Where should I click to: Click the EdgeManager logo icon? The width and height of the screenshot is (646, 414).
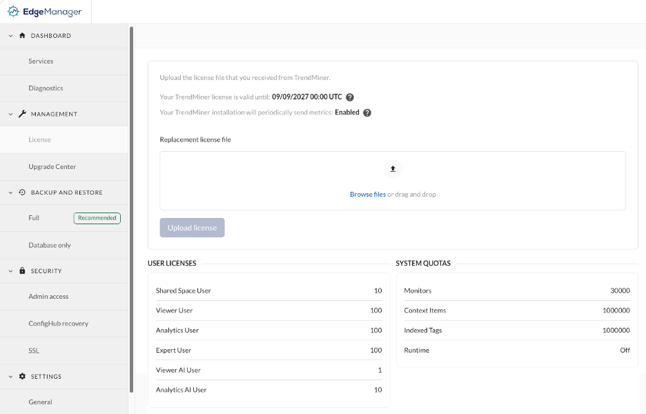point(13,12)
